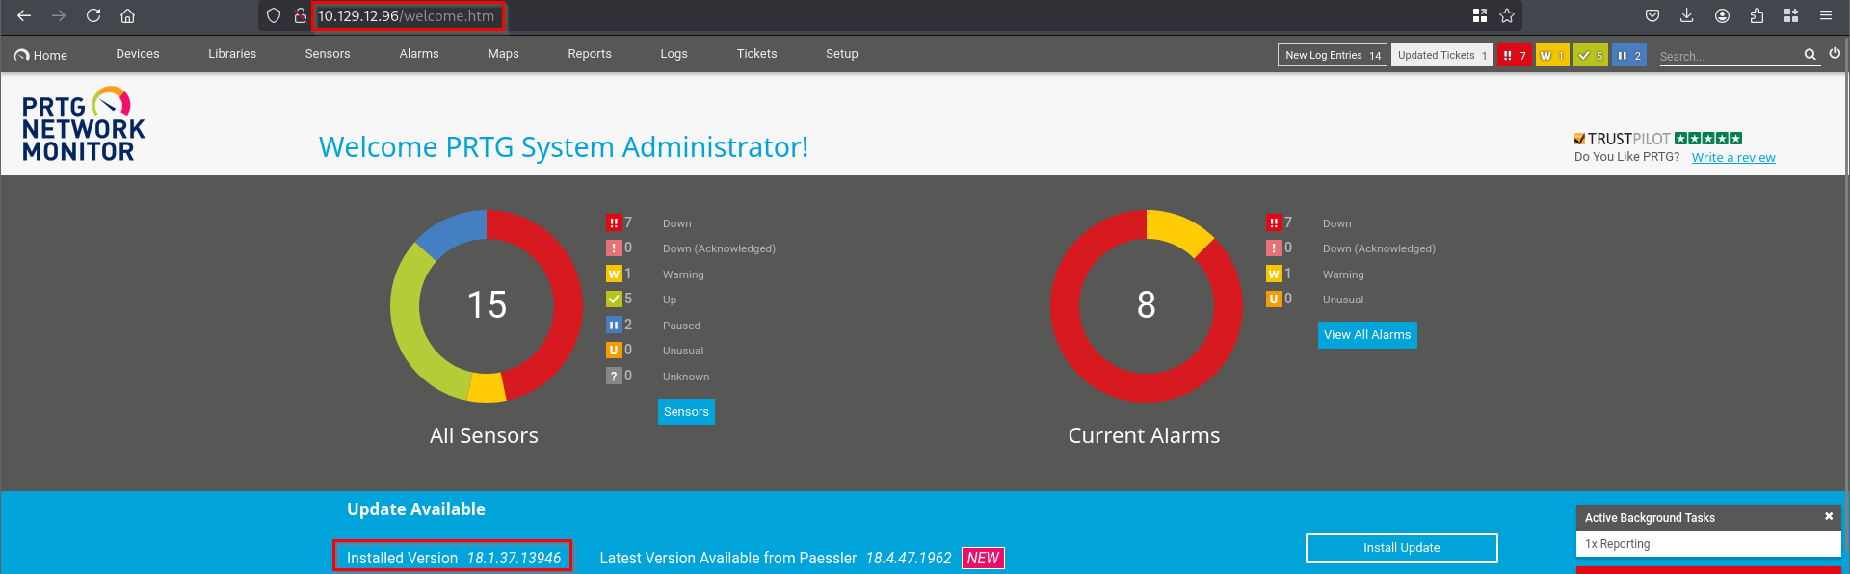
Task: Click the Current Alarms donut chart
Action: pos(1147,306)
